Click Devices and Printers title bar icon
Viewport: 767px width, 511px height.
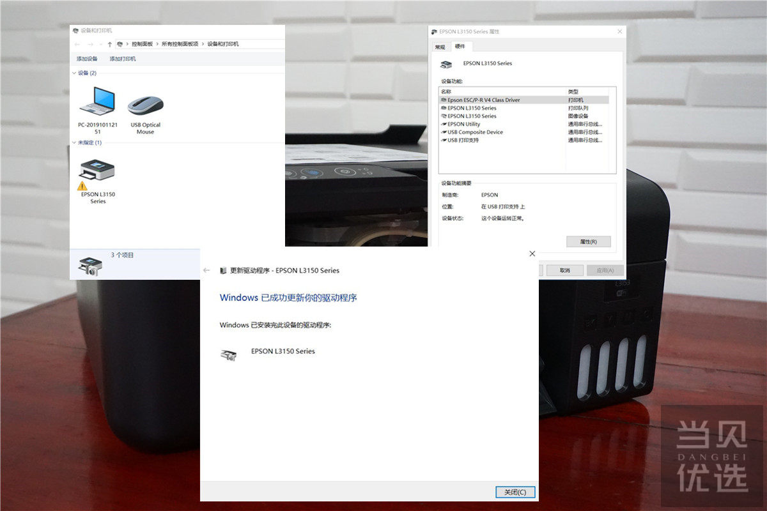(x=76, y=30)
